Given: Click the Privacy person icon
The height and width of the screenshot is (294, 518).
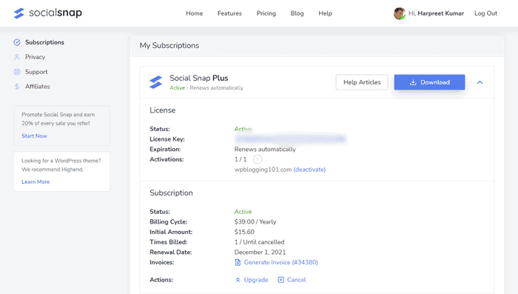Looking at the screenshot, I should coord(17,57).
